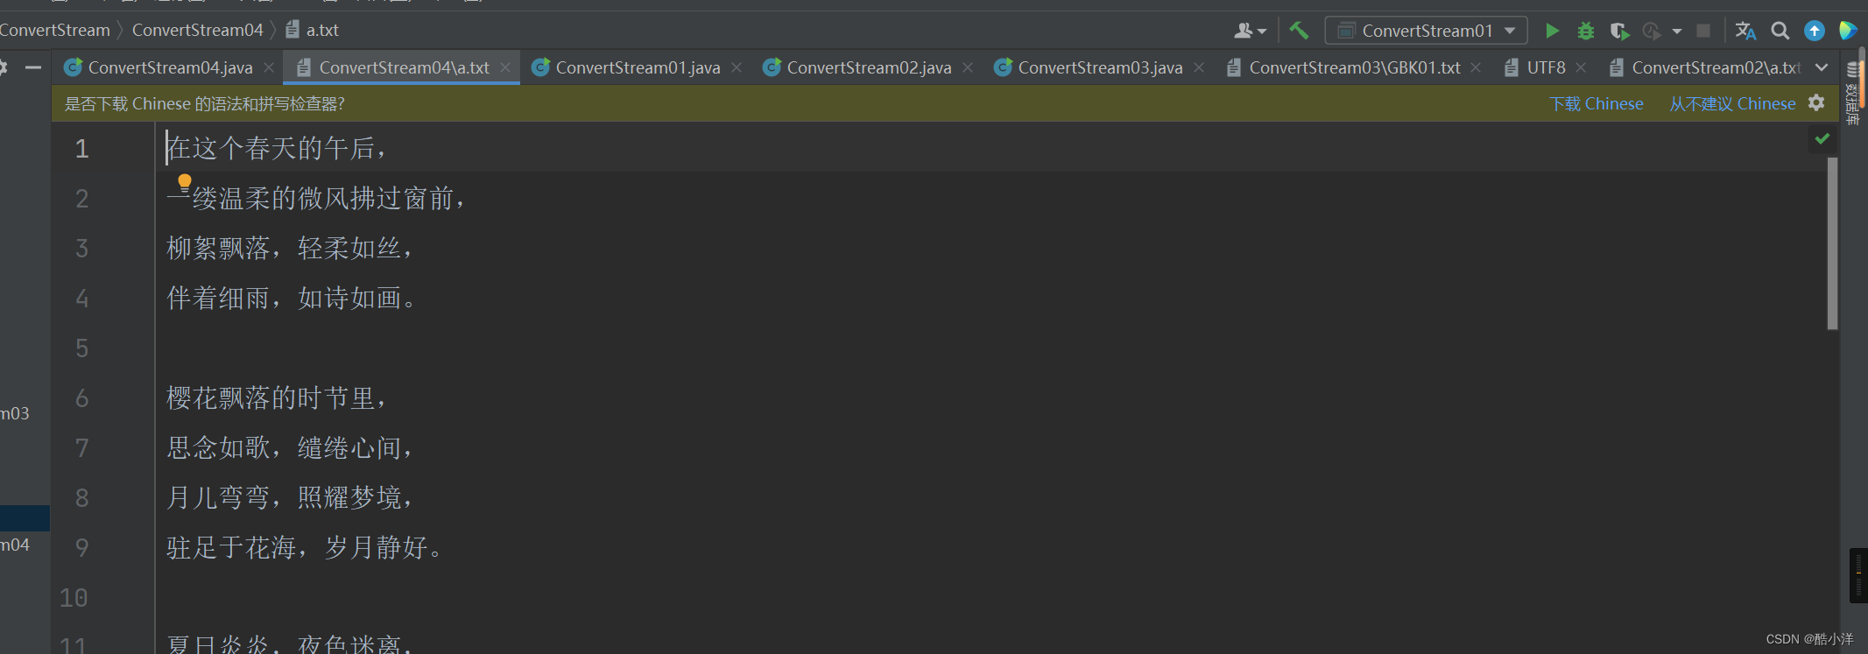Screen dimensions: 1868x654
Task: Click the editor vertical scrollbar thumb
Action: tap(1832, 243)
